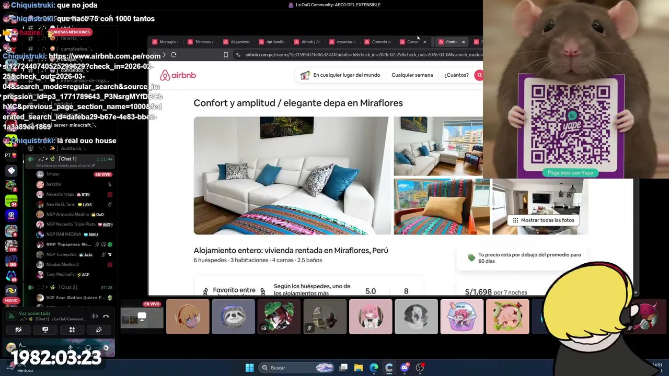Image resolution: width=669 pixels, height=376 pixels.
Task: Open the server icon with badge 34
Action: (x=11, y=201)
